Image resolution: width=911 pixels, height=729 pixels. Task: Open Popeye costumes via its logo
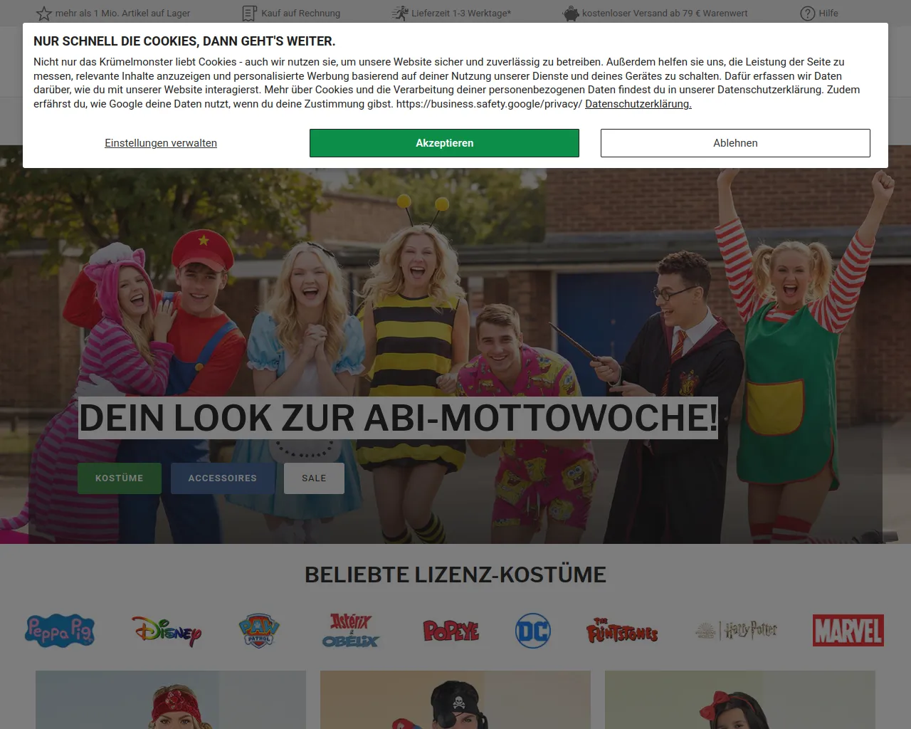point(453,630)
